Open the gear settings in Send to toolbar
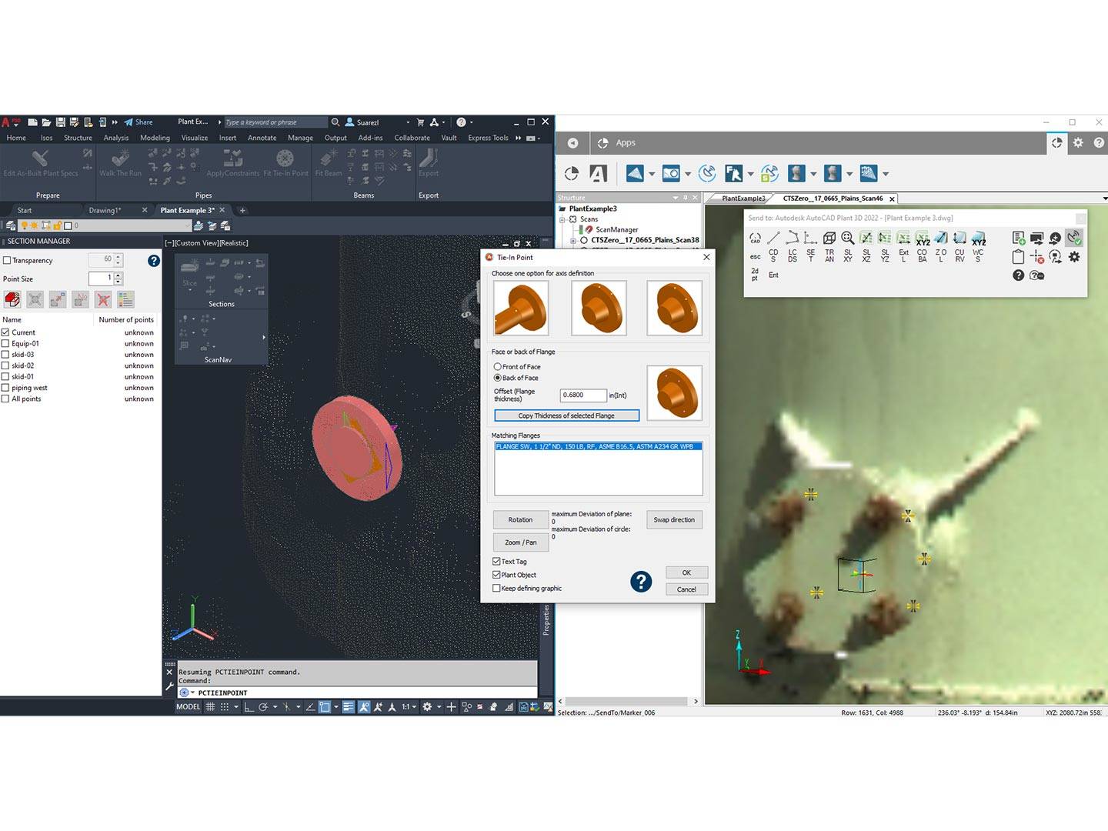Image resolution: width=1108 pixels, height=831 pixels. click(x=1074, y=257)
